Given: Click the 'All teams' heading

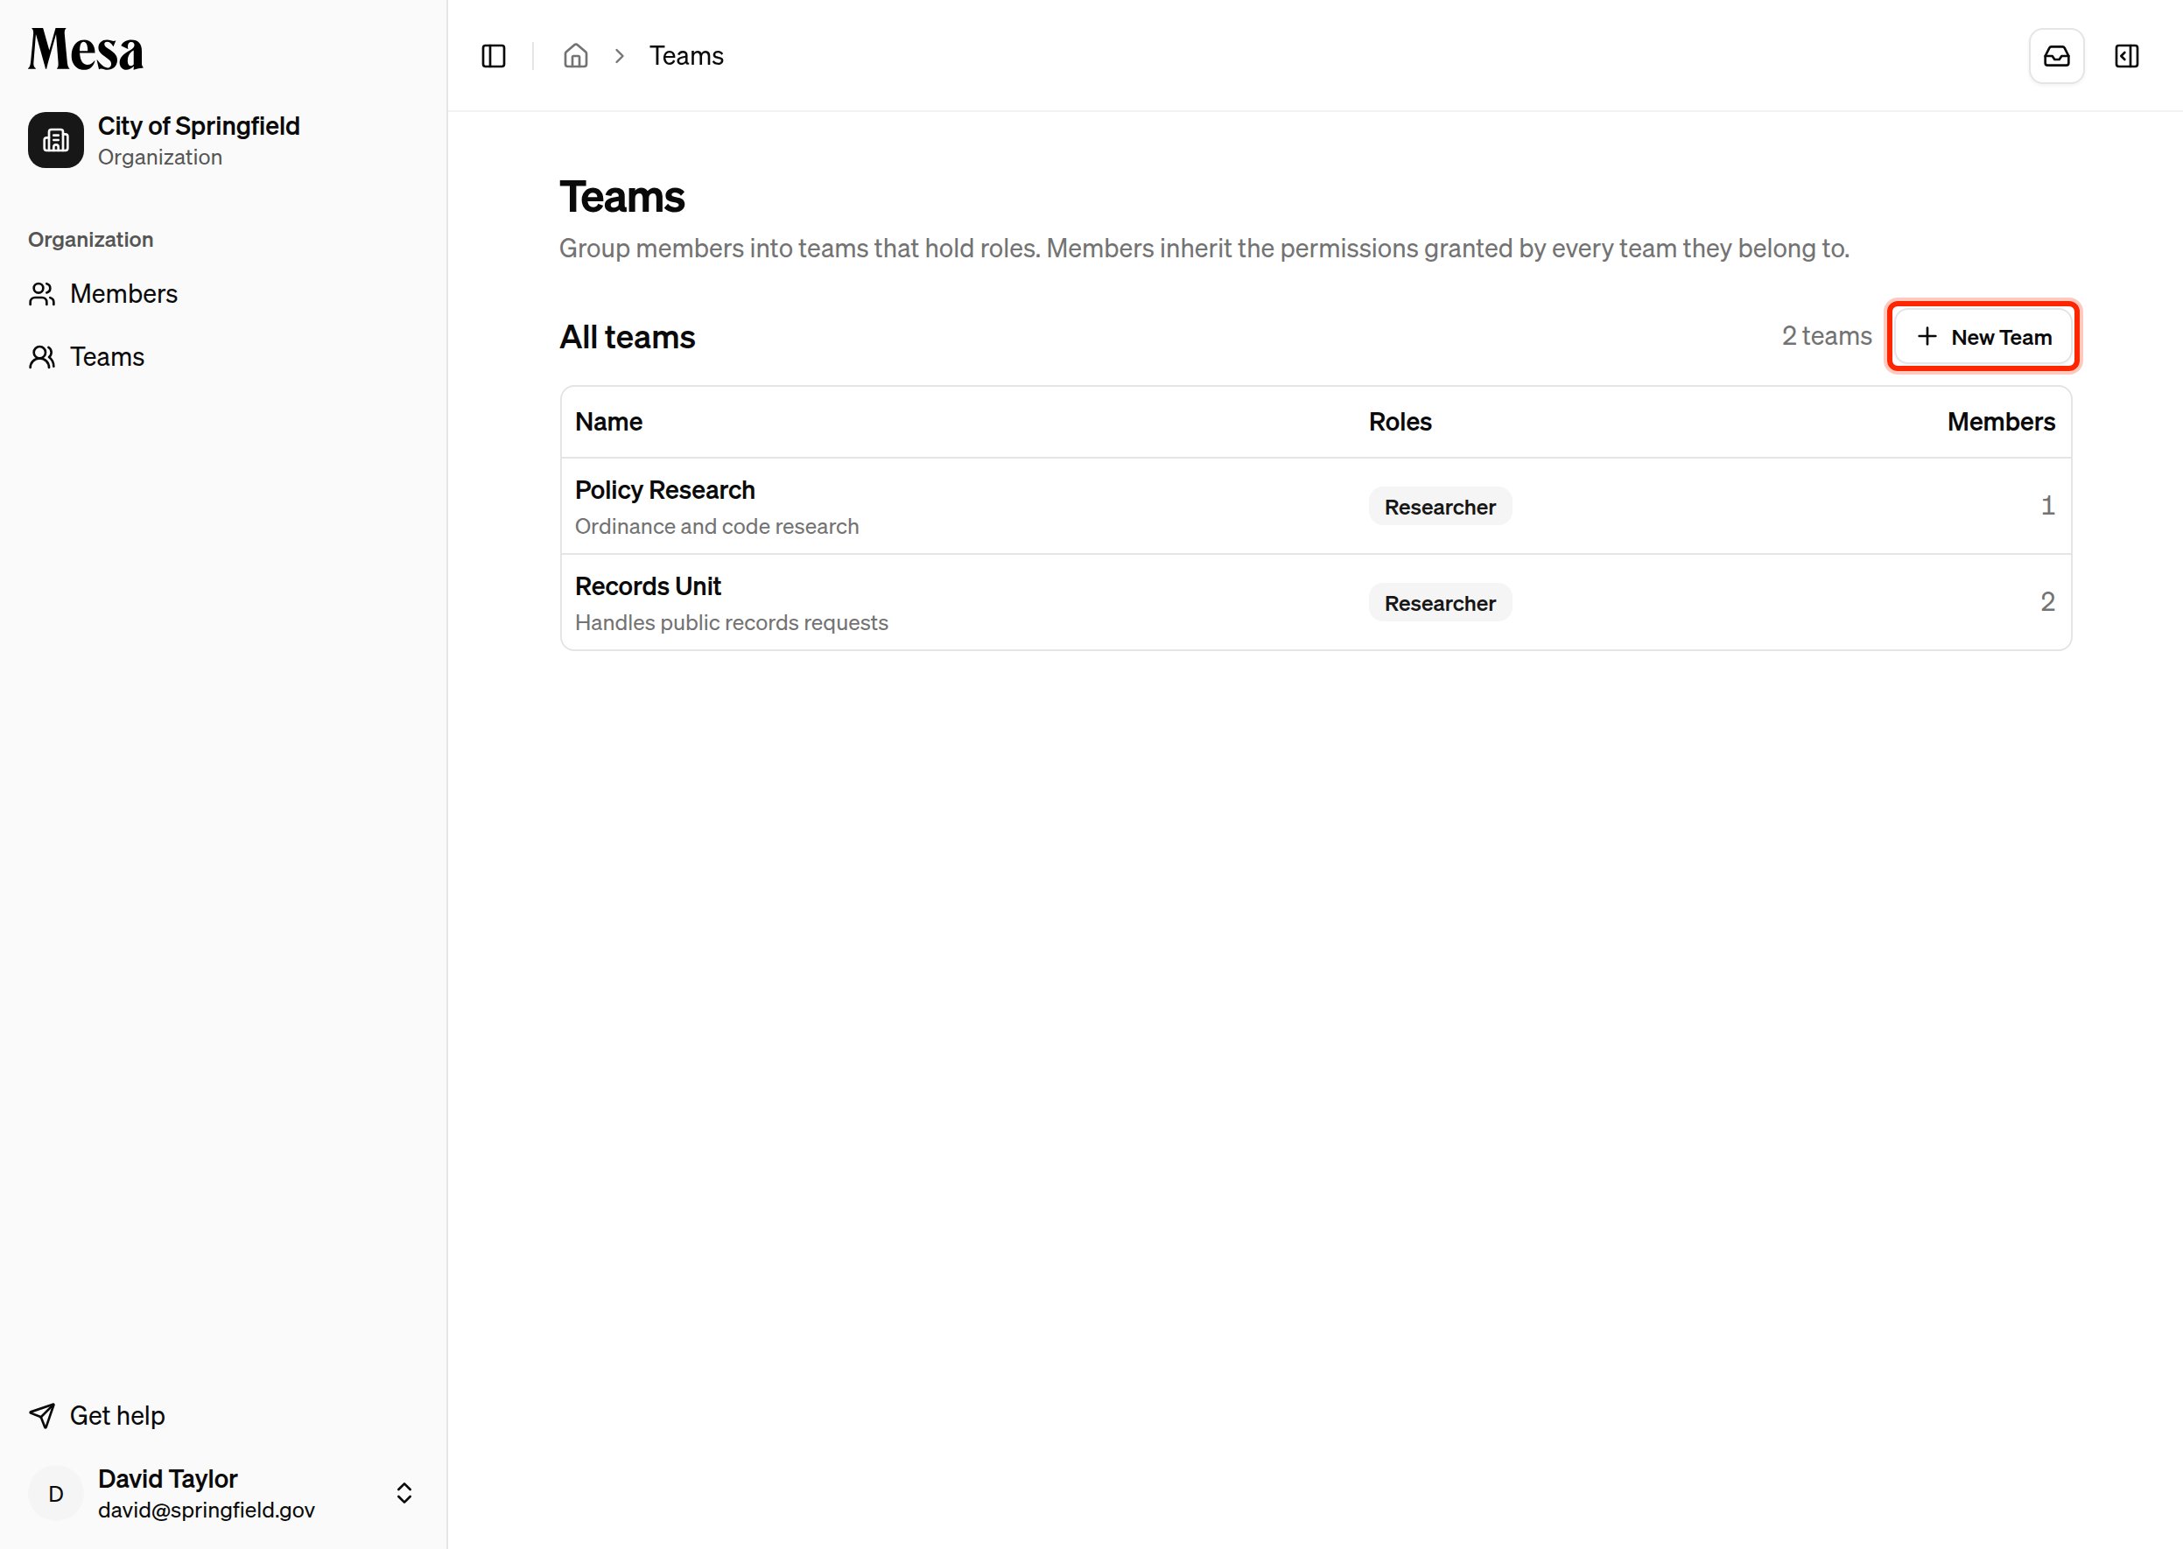Looking at the screenshot, I should coord(627,337).
